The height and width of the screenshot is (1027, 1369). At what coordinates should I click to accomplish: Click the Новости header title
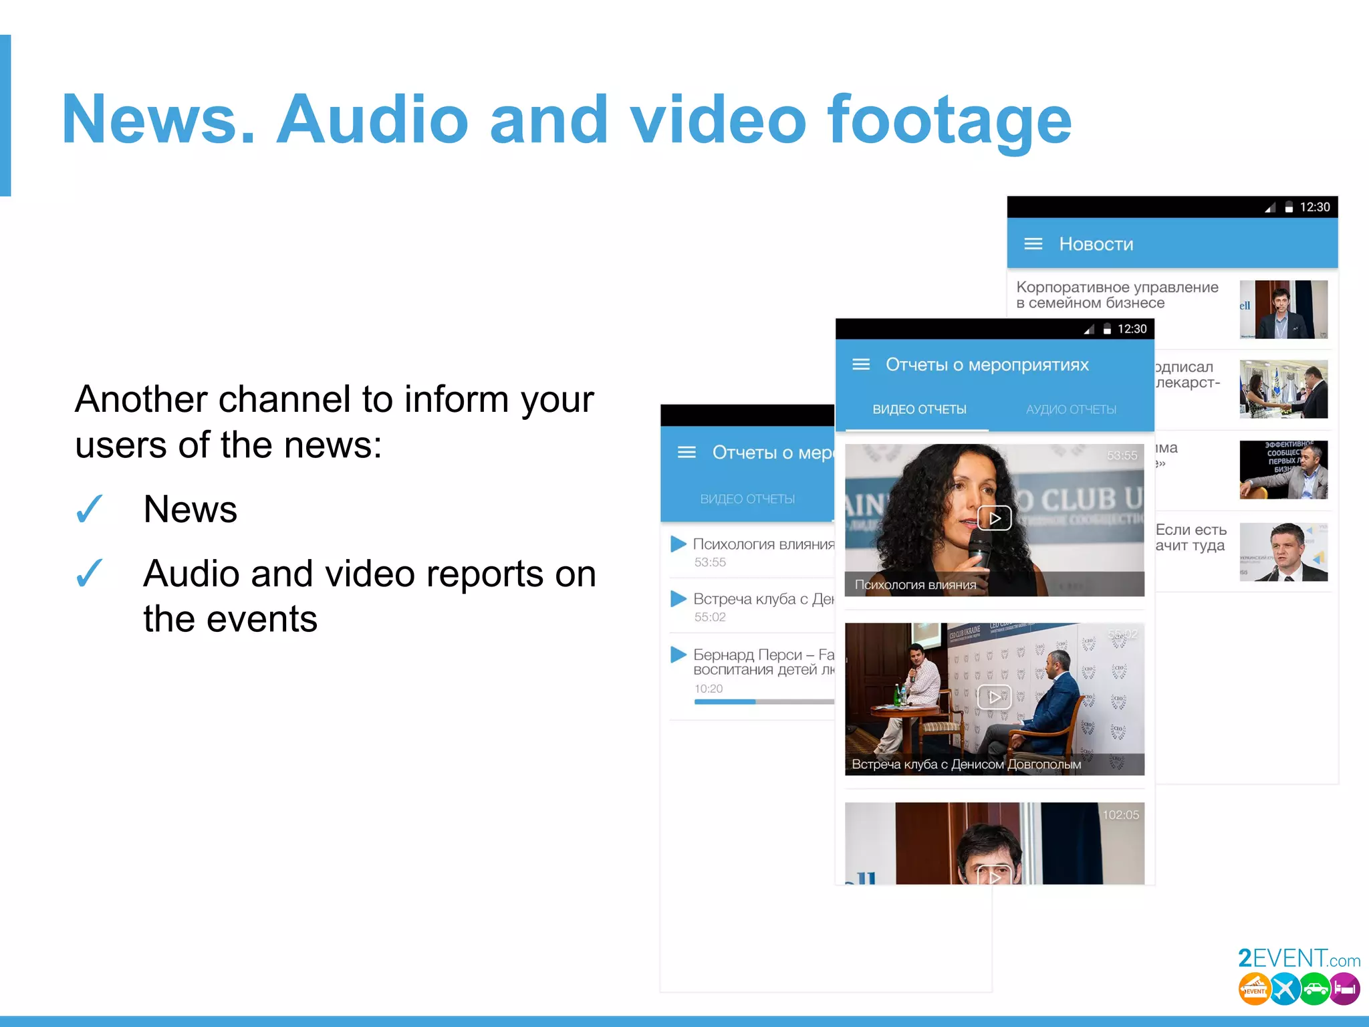pyautogui.click(x=1096, y=244)
